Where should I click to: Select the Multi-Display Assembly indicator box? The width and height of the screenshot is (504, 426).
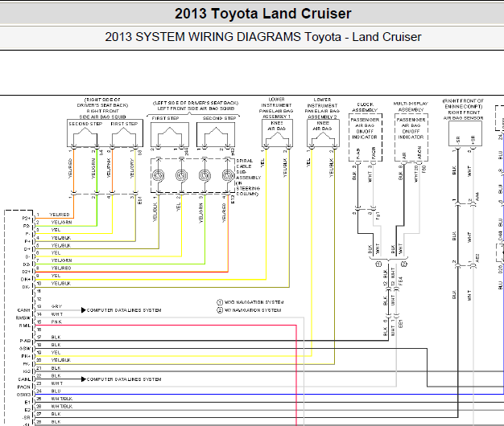[x=411, y=137]
